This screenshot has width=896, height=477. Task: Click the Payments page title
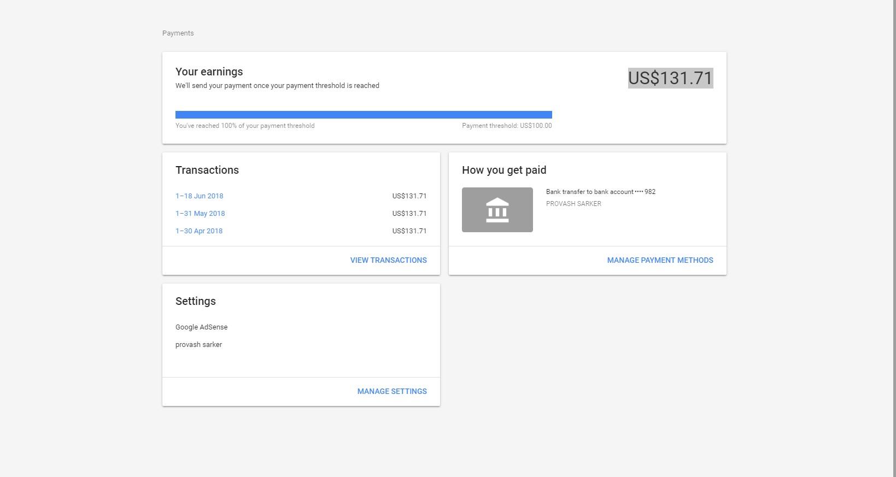178,33
